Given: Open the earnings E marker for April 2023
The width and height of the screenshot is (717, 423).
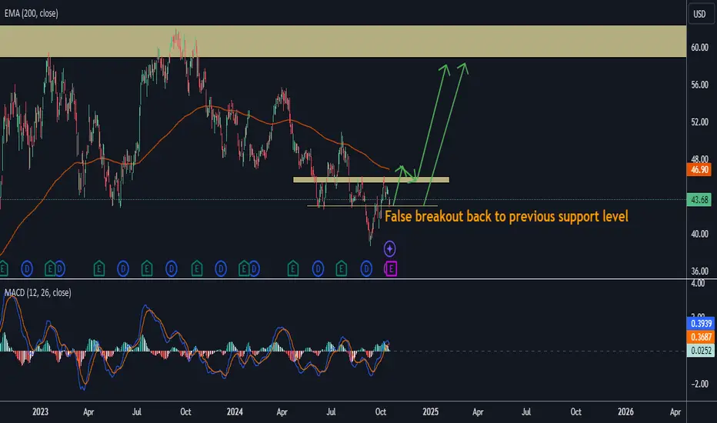Looking at the screenshot, I should click(x=98, y=269).
